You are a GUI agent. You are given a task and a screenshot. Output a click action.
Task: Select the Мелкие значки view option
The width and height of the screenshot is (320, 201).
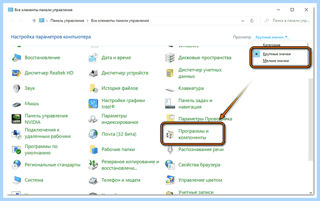point(276,61)
